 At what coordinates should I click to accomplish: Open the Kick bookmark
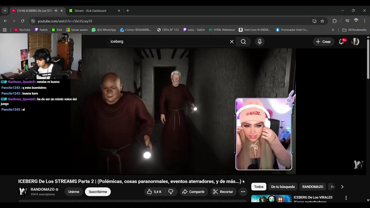tap(57, 30)
